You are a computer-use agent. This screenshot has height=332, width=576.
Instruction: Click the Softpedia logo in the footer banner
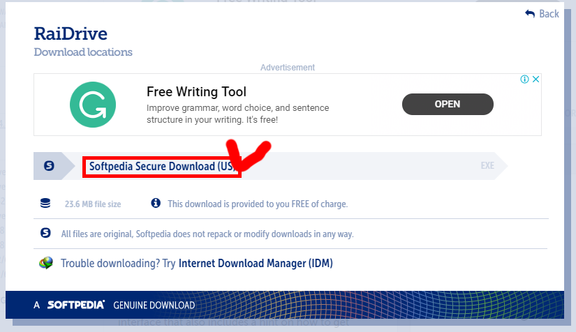(x=76, y=305)
